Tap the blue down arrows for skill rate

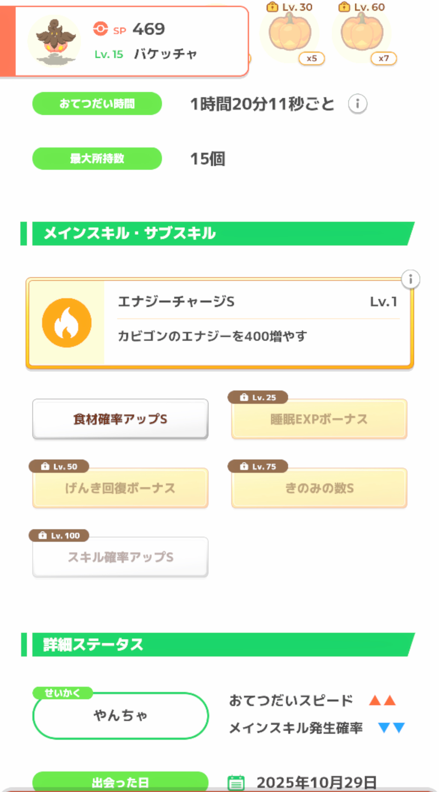click(391, 727)
